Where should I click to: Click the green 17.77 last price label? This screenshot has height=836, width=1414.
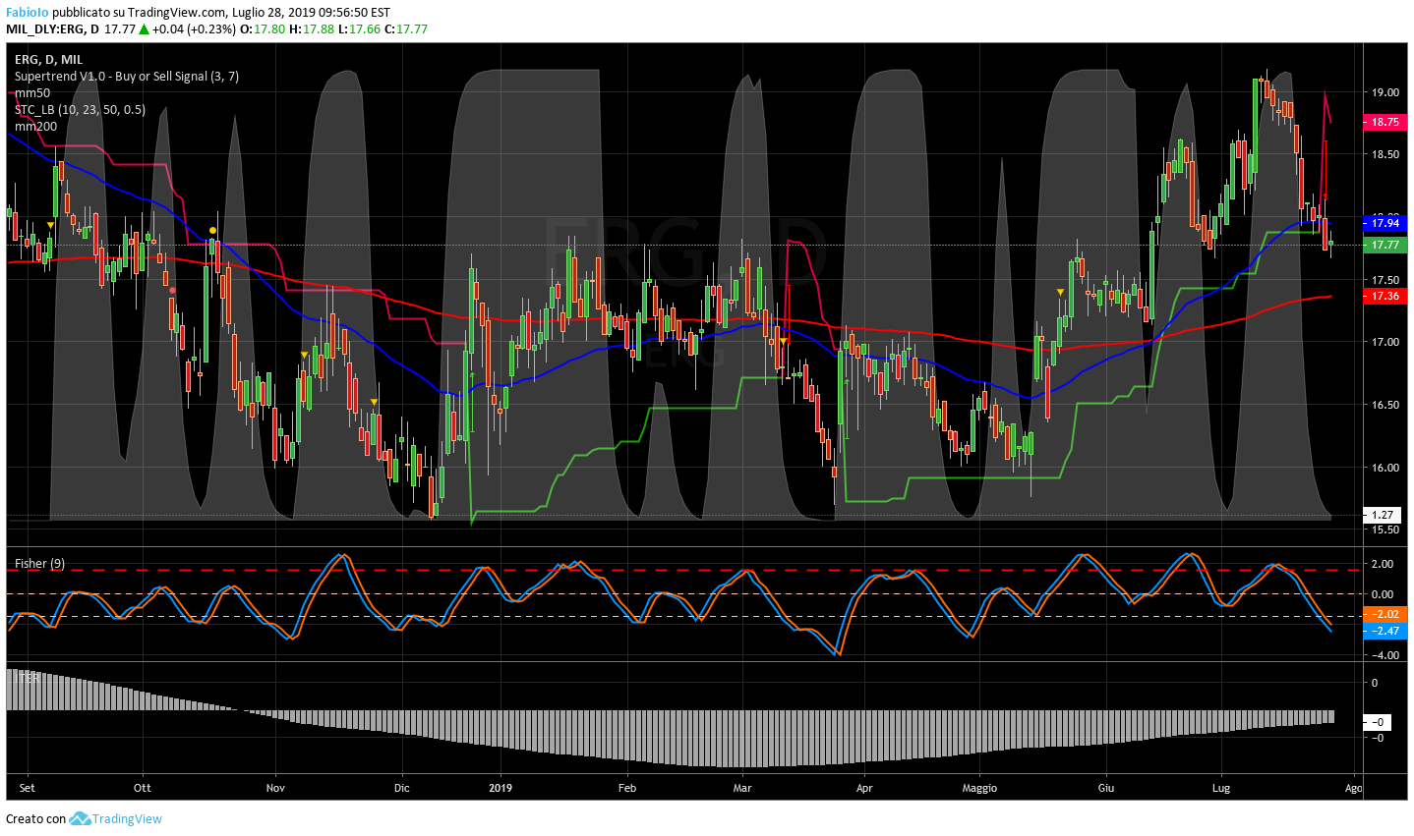tap(1385, 245)
